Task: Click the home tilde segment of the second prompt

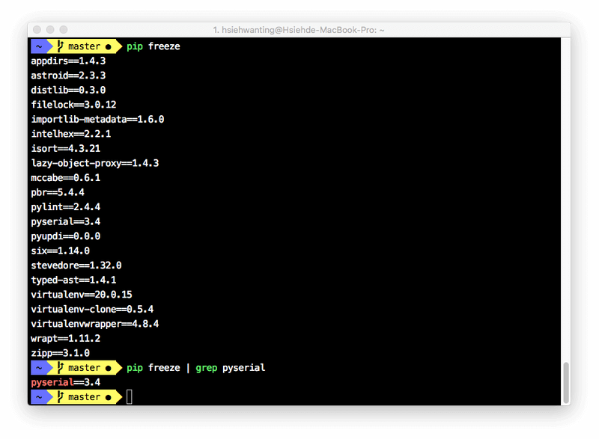Action: (x=37, y=368)
